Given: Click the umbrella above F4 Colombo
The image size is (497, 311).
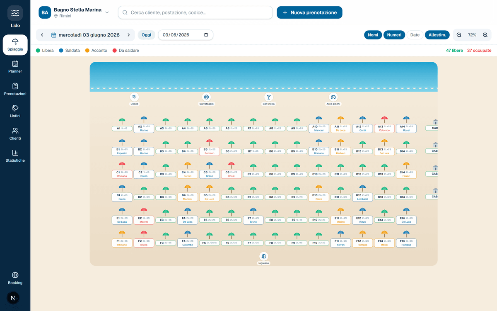Looking at the screenshot, I should [x=188, y=235].
